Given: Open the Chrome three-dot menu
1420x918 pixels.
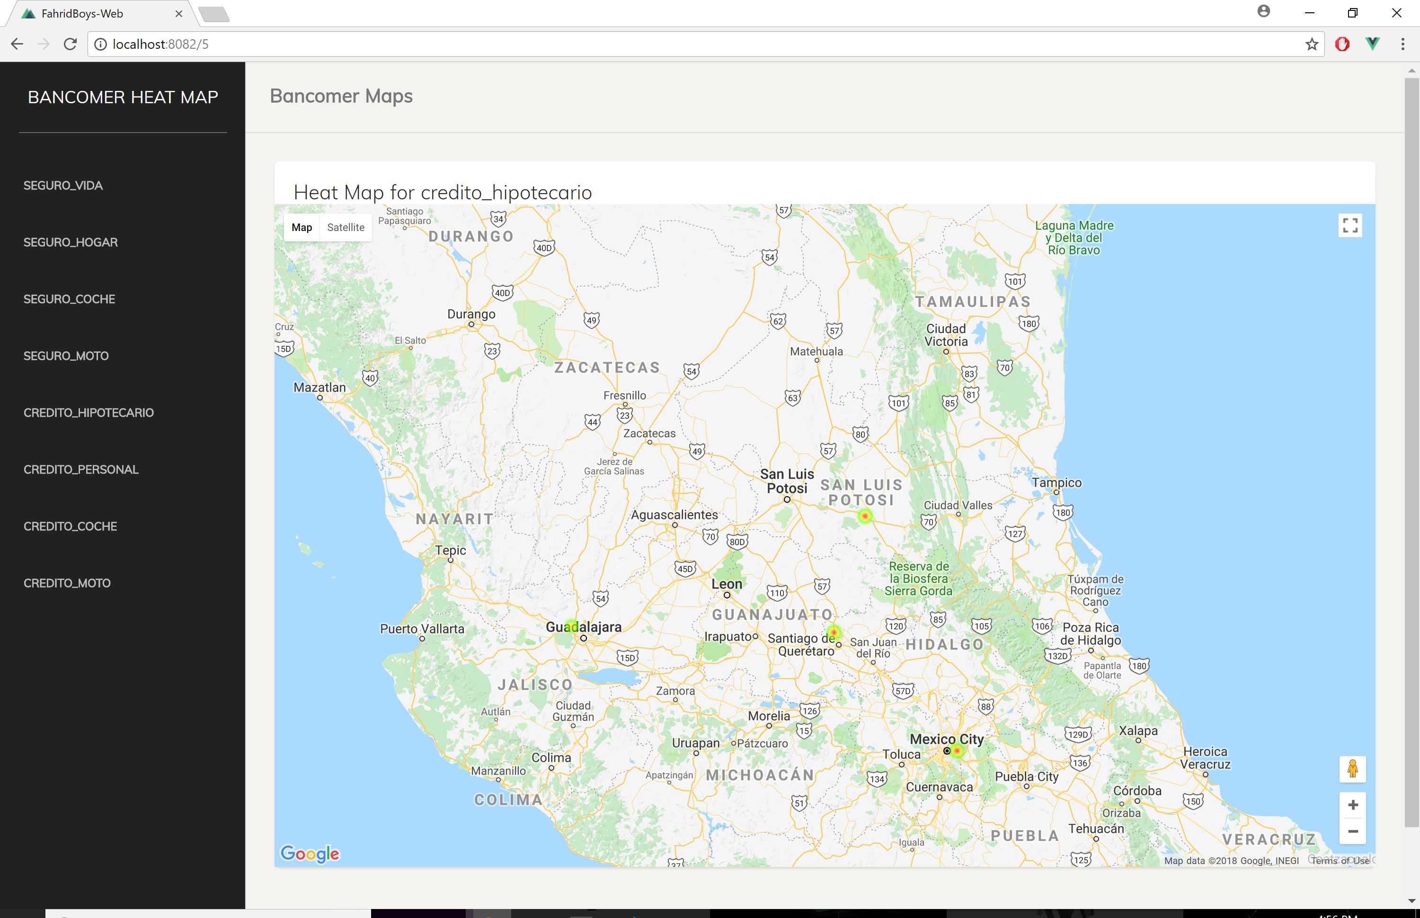Looking at the screenshot, I should pyautogui.click(x=1402, y=44).
